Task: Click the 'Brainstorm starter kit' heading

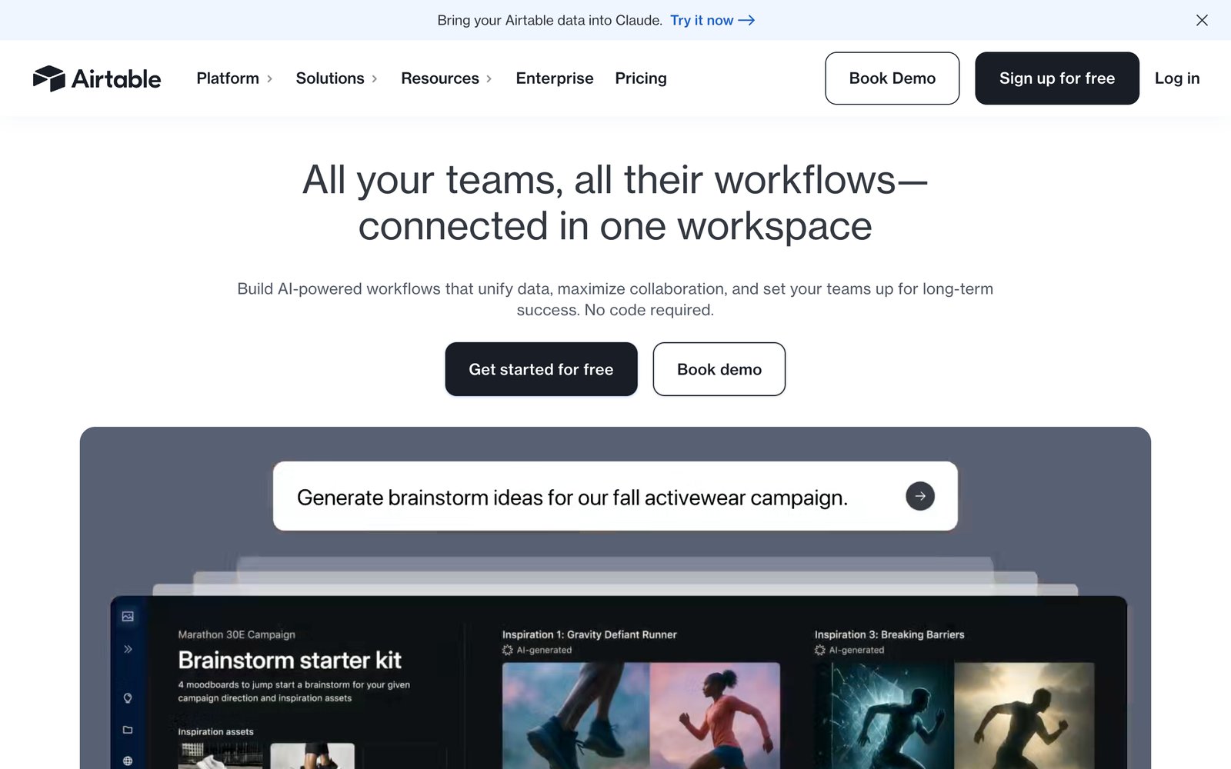Action: tap(290, 661)
